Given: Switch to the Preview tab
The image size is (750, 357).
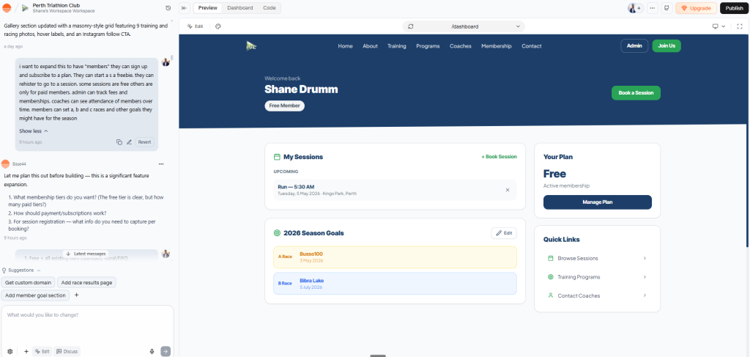Looking at the screenshot, I should tap(207, 8).
